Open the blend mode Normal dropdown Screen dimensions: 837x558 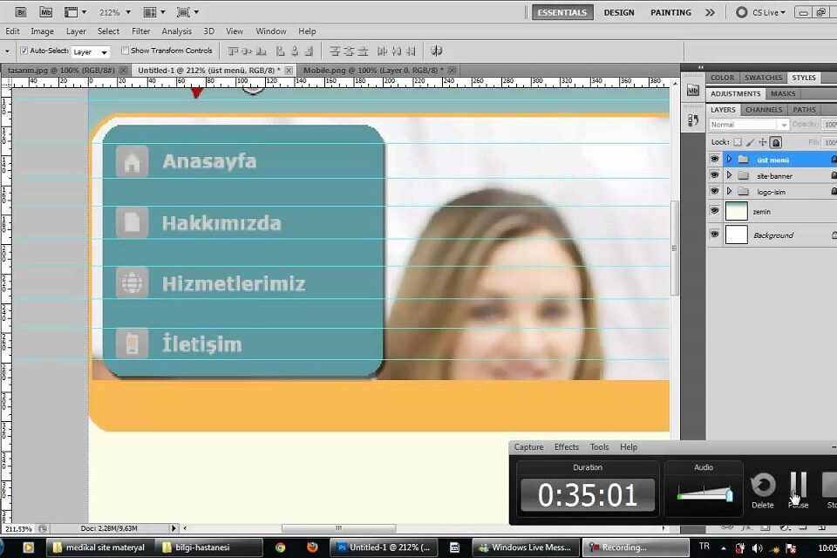coord(748,125)
